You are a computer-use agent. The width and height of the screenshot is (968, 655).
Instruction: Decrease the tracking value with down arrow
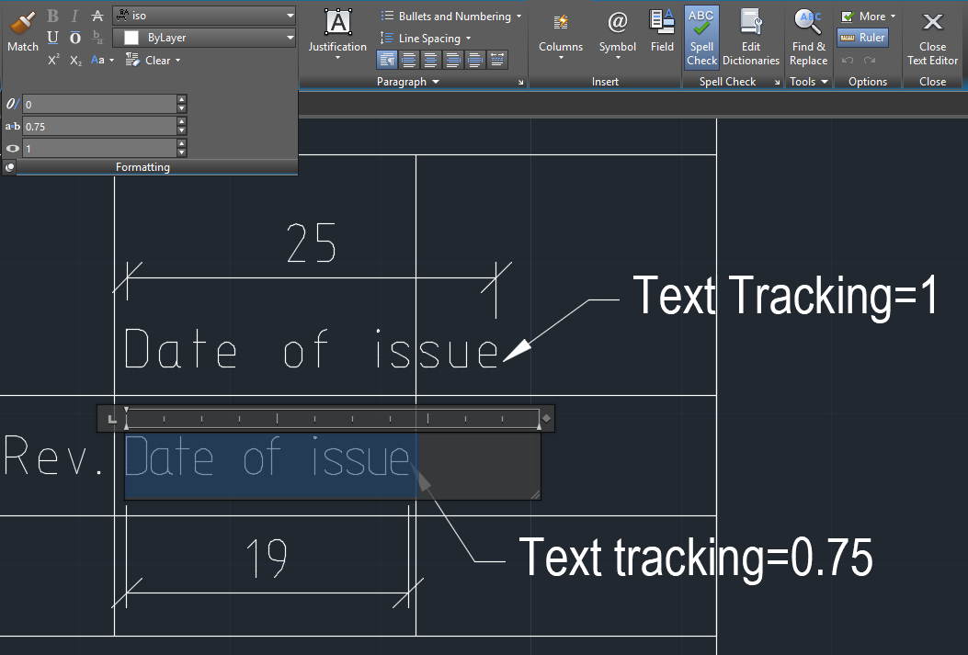[181, 130]
